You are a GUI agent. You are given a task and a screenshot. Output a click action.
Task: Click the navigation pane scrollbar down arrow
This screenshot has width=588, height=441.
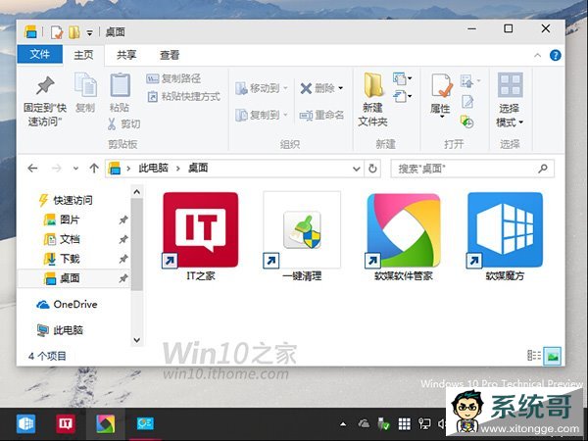[137, 340]
